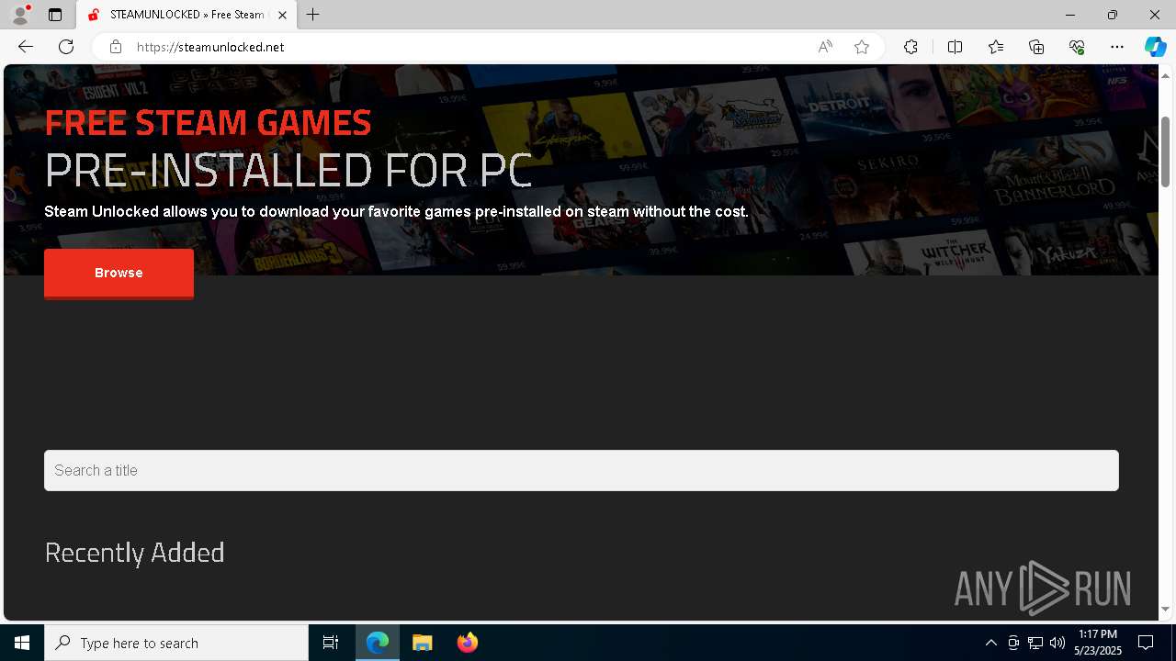Click the Recently Added heading

pos(134,552)
